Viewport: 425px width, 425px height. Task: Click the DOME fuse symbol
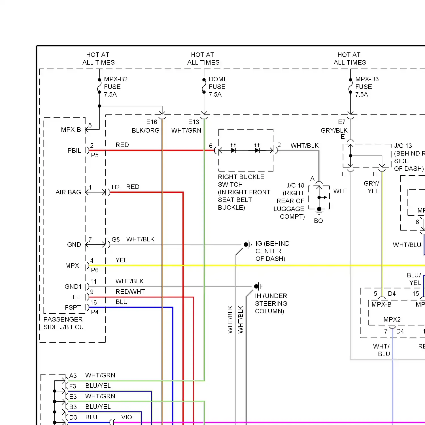click(x=204, y=86)
